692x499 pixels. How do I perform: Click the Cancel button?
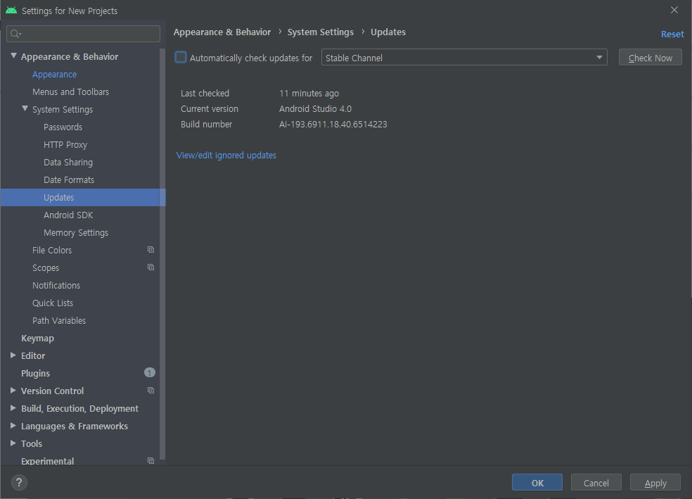(596, 483)
